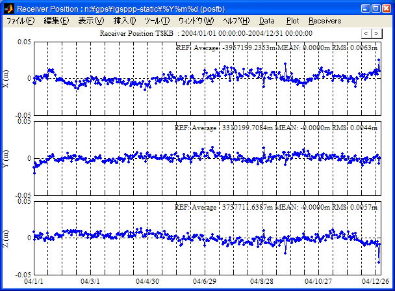Open the ツール(T) menu
Viewport: 395px width, 291px height.
pos(157,21)
